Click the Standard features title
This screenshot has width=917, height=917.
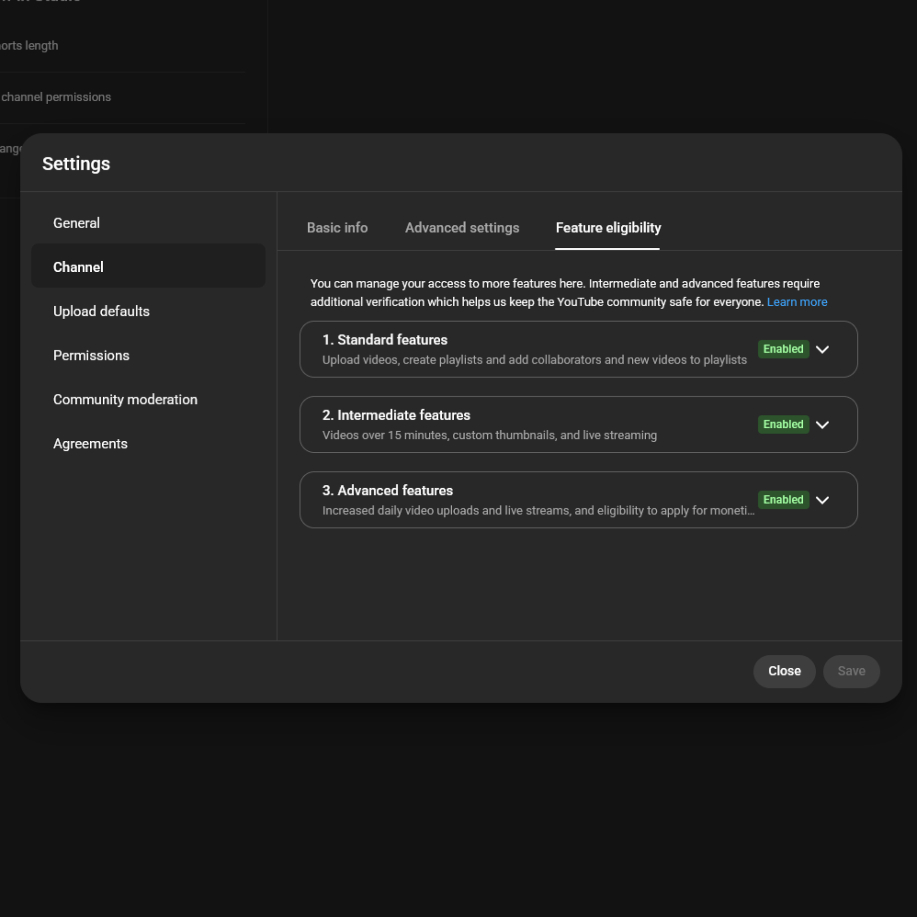[385, 340]
